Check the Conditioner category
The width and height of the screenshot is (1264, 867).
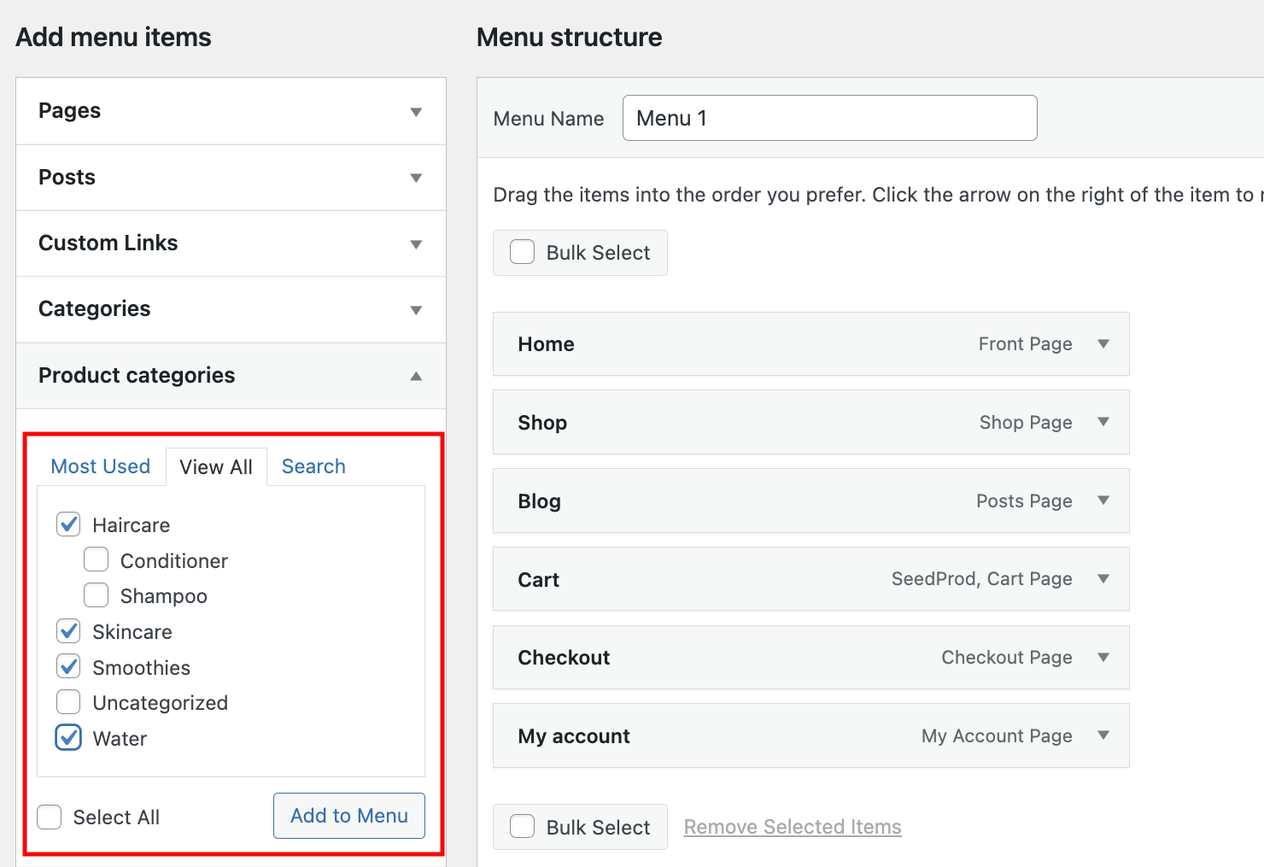tap(96, 559)
